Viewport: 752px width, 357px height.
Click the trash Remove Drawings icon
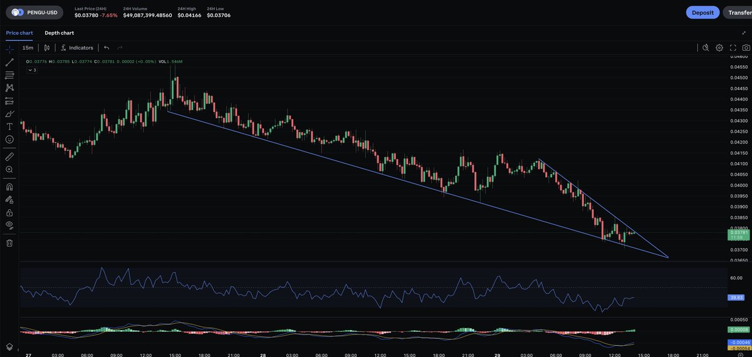(x=9, y=242)
